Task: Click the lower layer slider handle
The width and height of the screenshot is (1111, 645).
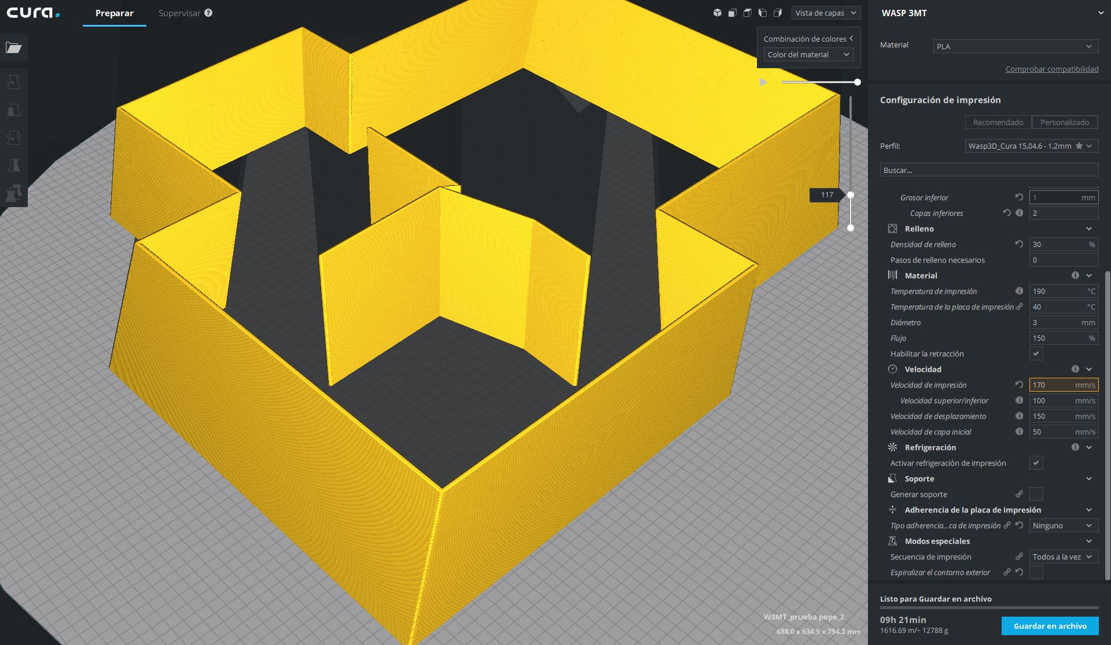Action: click(x=851, y=228)
